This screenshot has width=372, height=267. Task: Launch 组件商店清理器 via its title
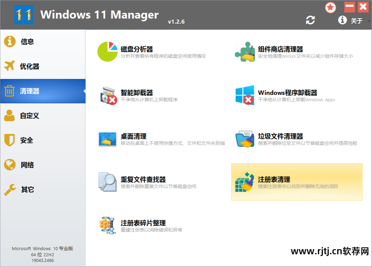coord(281,49)
